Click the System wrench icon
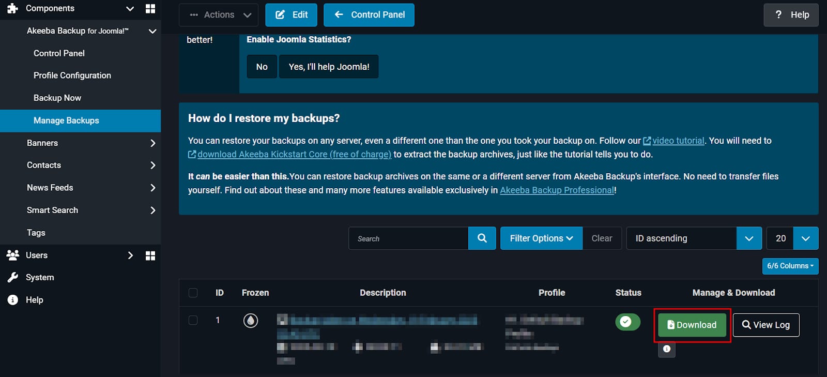This screenshot has height=377, width=827. click(x=13, y=278)
